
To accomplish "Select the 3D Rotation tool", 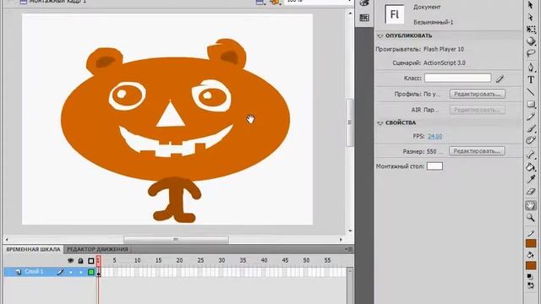I will click(531, 41).
